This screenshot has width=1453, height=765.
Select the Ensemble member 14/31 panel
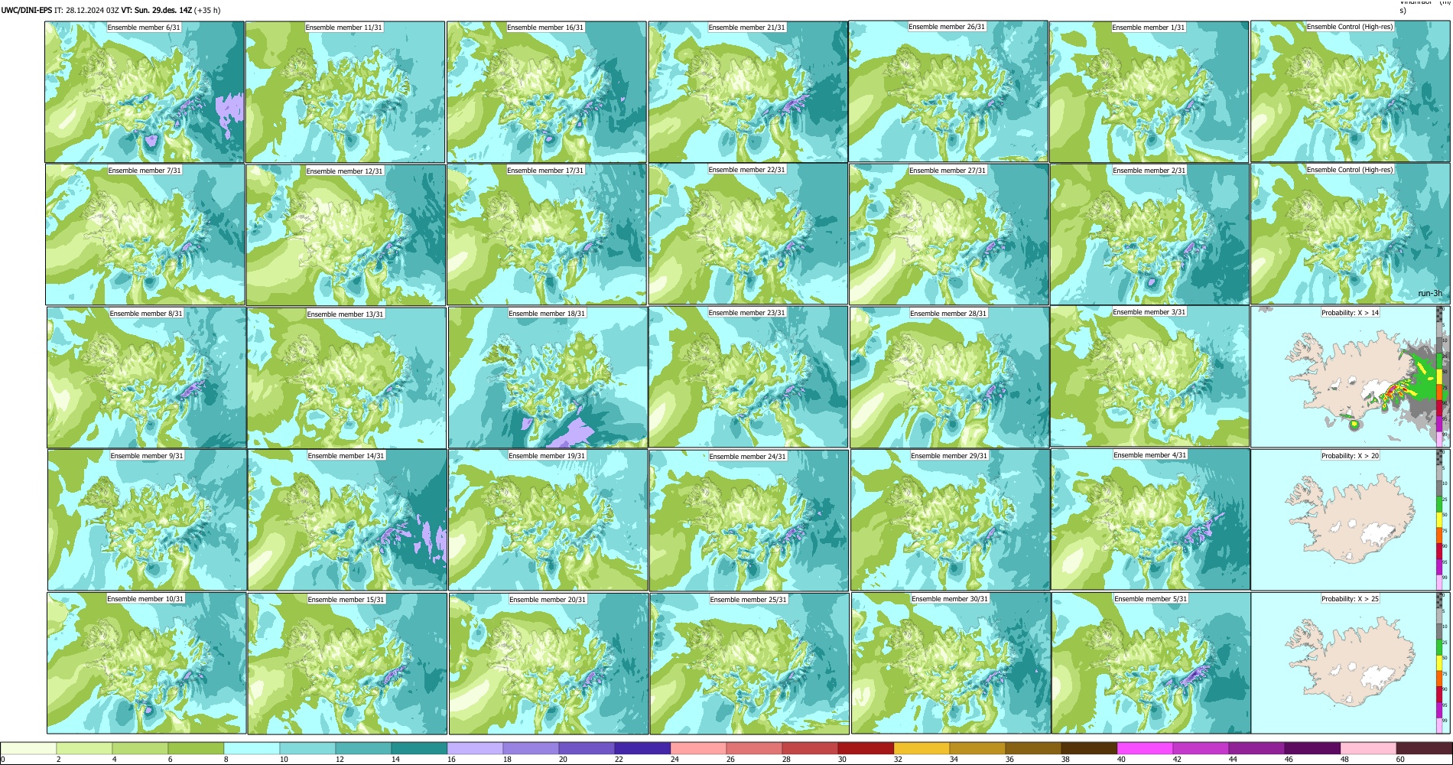tap(347, 520)
